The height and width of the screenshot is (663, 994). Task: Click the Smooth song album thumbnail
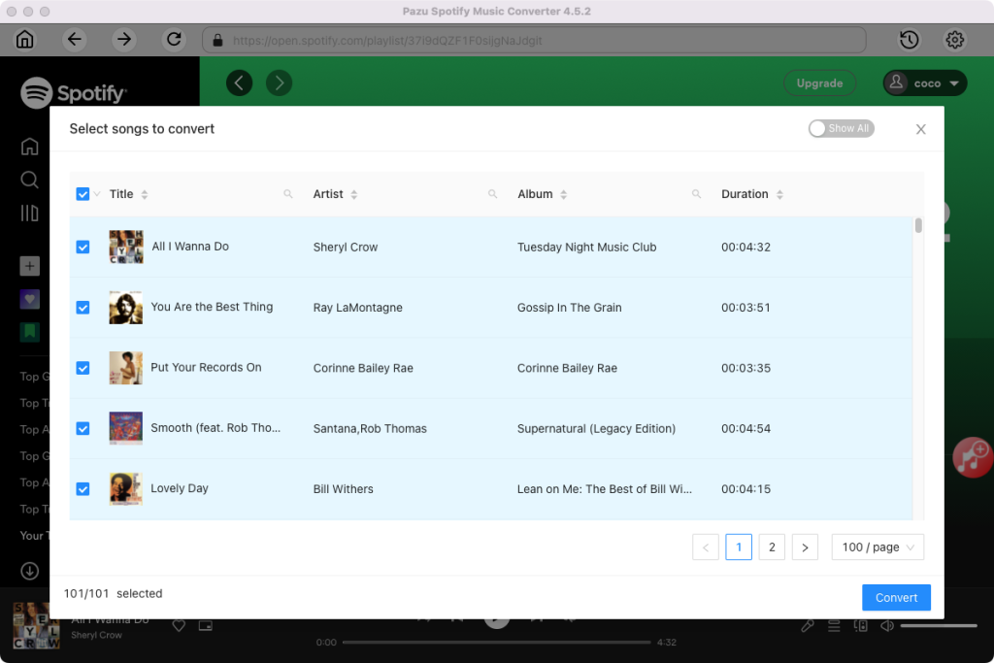coord(126,428)
